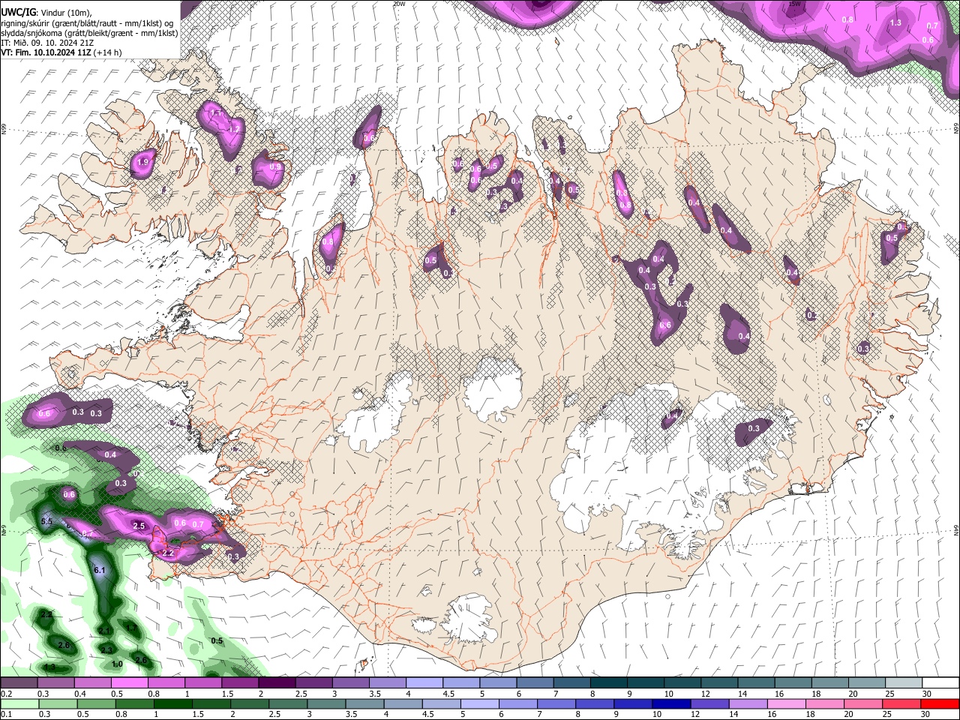Click the light lavender snow swatch from 4 to 4.5
Viewport: 960px width, 720px height.
[423, 682]
